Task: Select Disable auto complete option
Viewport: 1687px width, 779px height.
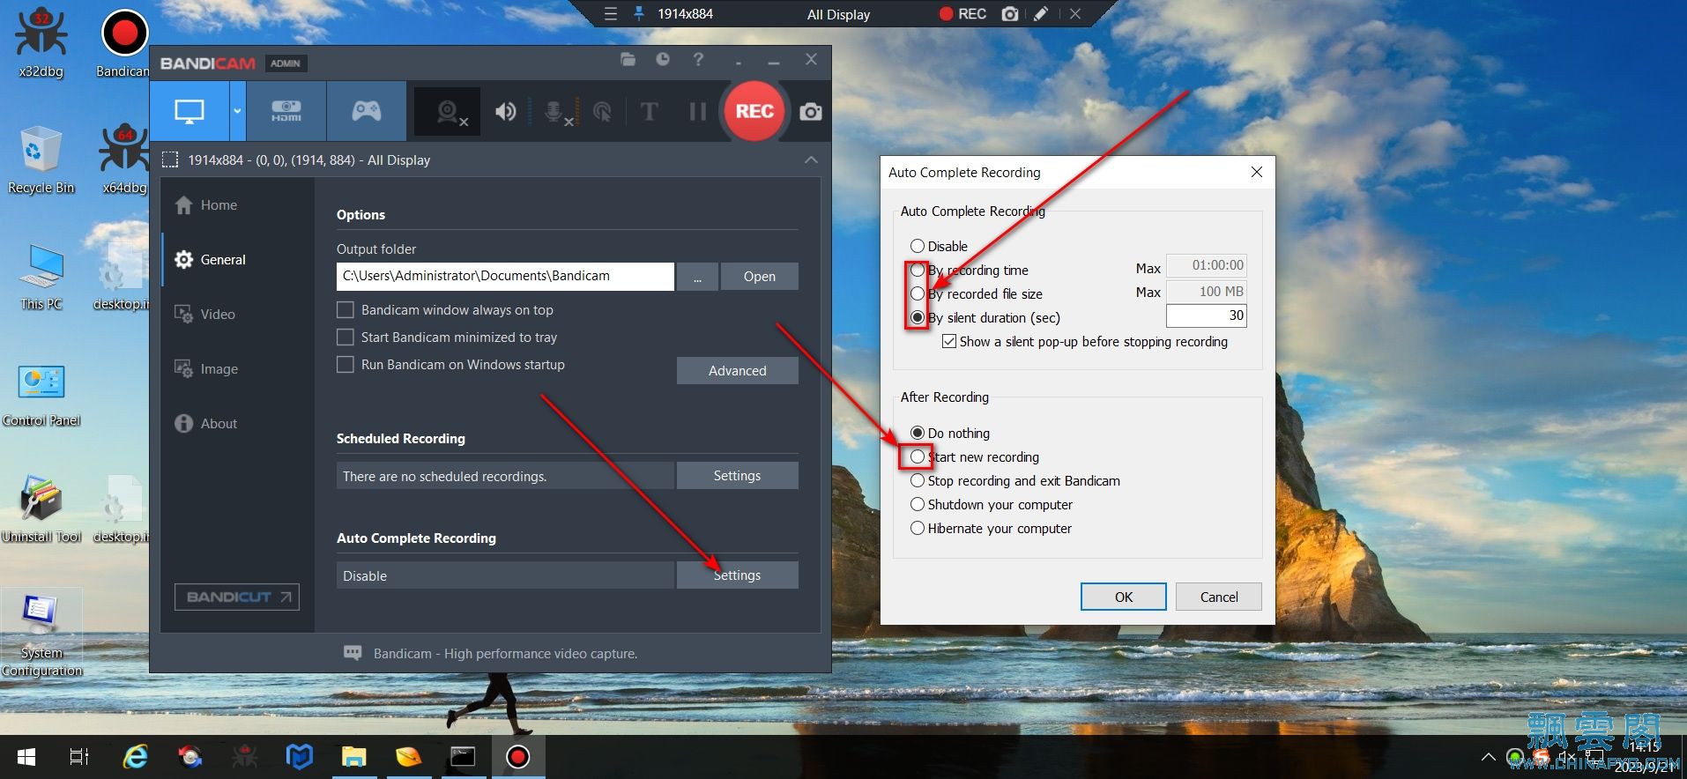Action: coord(918,247)
